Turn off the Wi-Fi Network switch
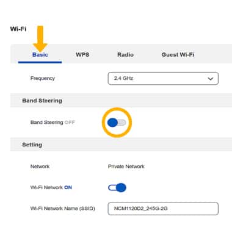Viewport: 232px width, 244px height. pyautogui.click(x=117, y=187)
